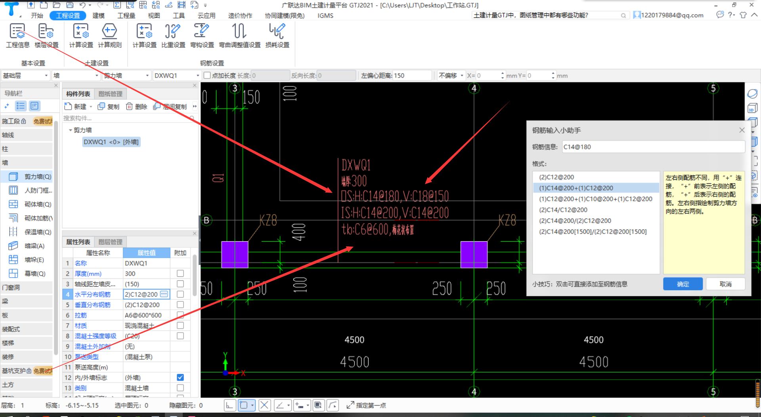761x417 pixels.
Task: Select 保温墙(Q) insulation wall item
Action: click(x=31, y=232)
